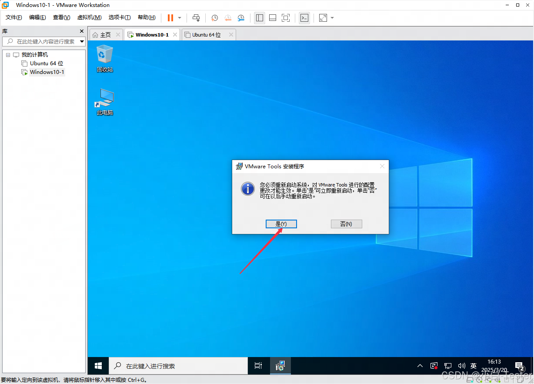Open the 编辑(E) menu
The image size is (534, 384).
pyautogui.click(x=37, y=17)
